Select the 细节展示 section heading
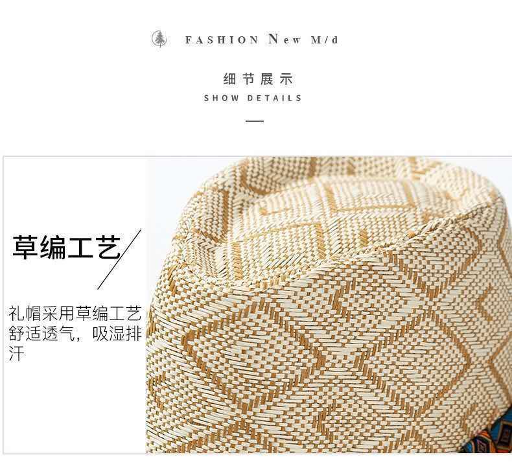Viewport: 512px width, 466px height. 259,79
